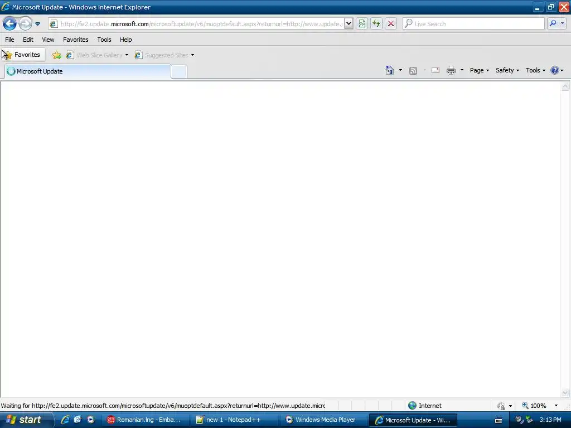The height and width of the screenshot is (428, 571).
Task: Click the page icon in address bar
Action: pos(54,24)
